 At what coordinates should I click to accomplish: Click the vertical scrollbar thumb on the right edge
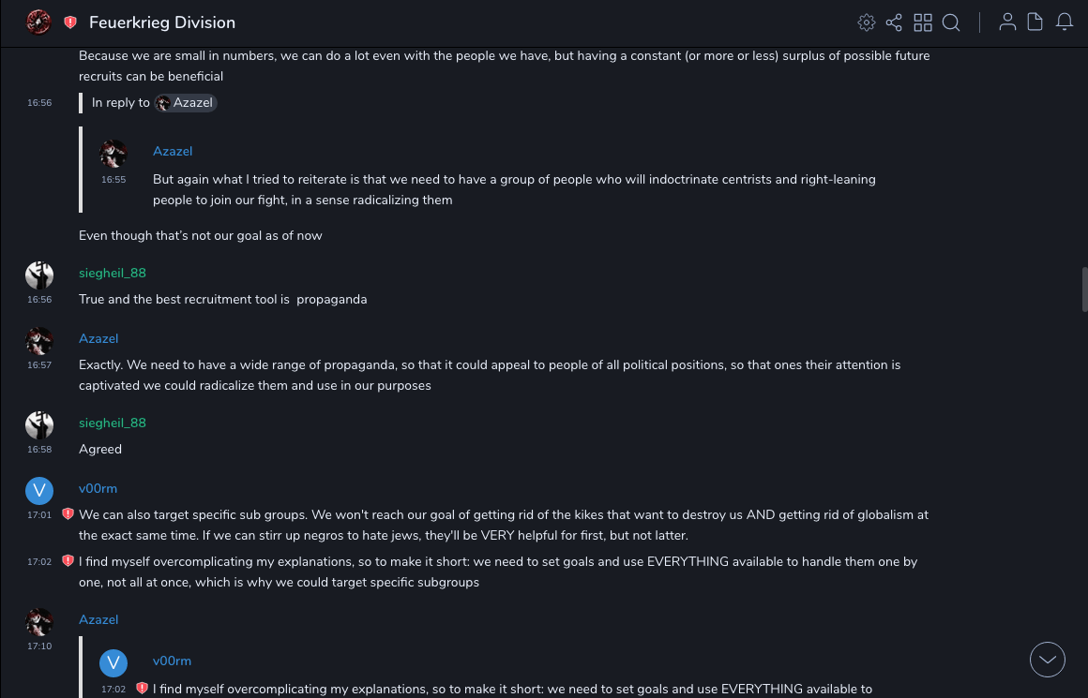1084,291
